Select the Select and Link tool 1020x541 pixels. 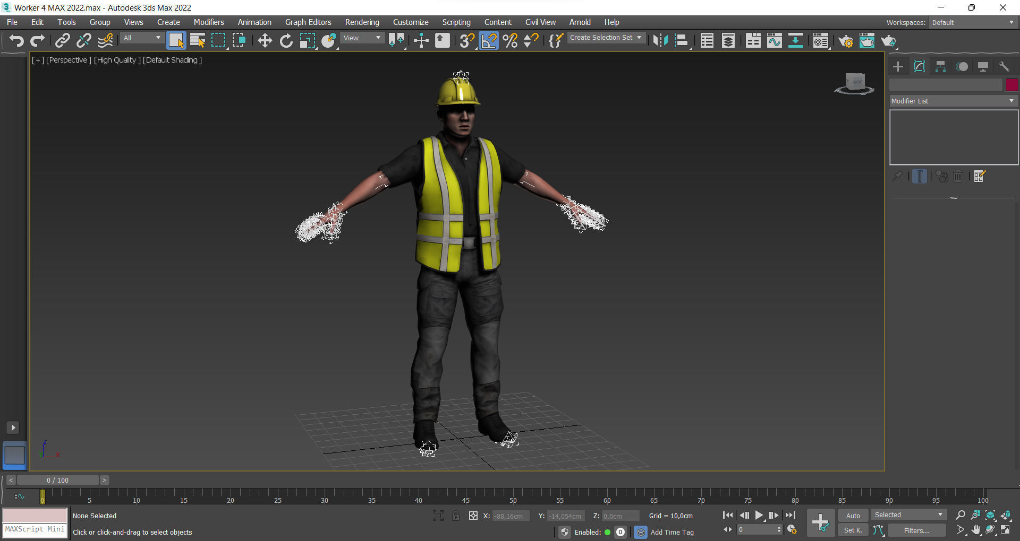[x=63, y=41]
